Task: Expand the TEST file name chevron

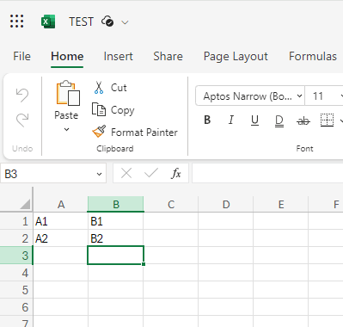Action: [x=125, y=22]
